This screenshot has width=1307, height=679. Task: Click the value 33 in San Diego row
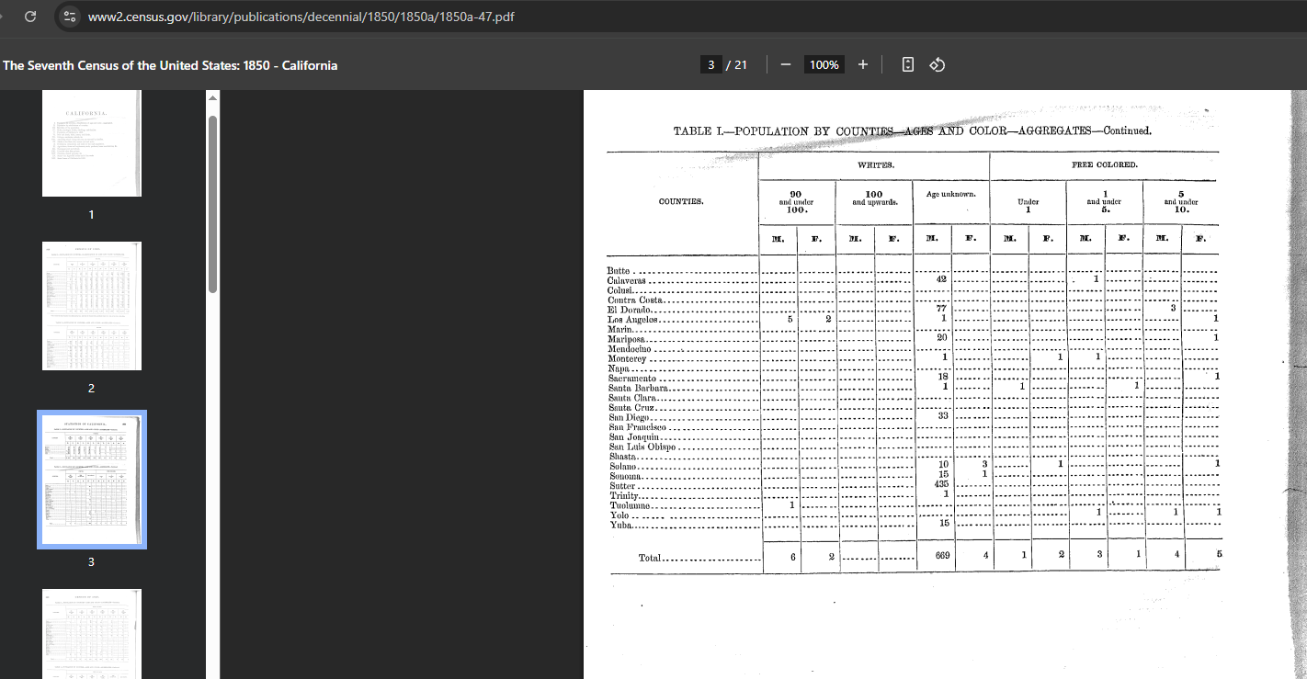click(x=942, y=415)
